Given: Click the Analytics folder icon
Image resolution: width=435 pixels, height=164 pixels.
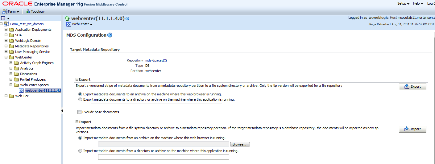Looking at the screenshot, I should point(16,68).
